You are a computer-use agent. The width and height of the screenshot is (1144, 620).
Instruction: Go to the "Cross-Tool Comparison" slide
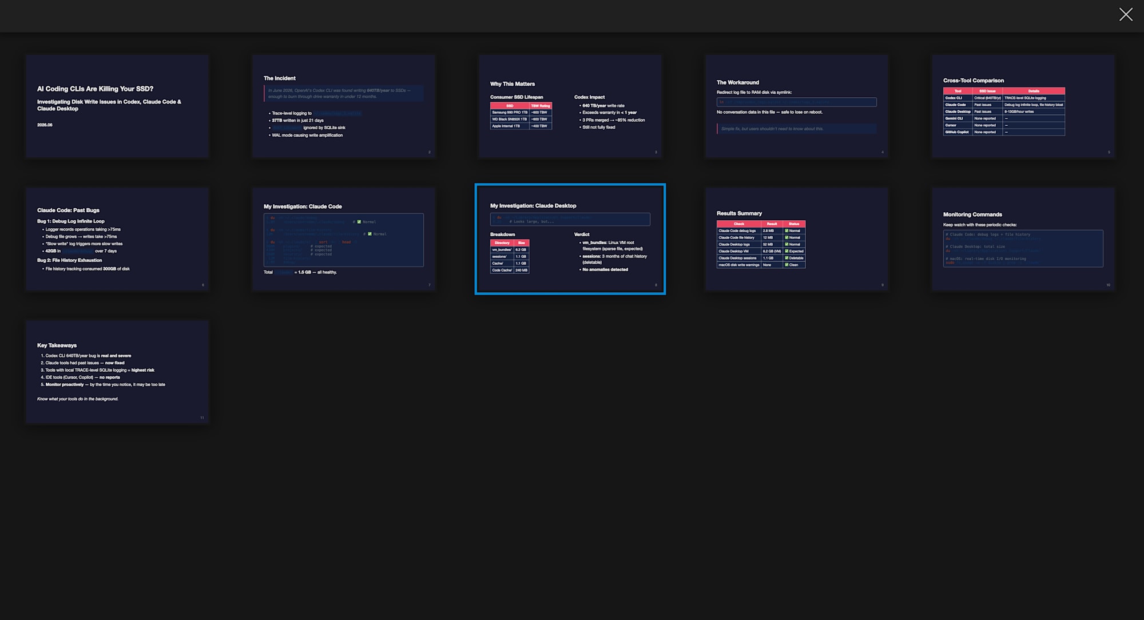(x=1023, y=106)
